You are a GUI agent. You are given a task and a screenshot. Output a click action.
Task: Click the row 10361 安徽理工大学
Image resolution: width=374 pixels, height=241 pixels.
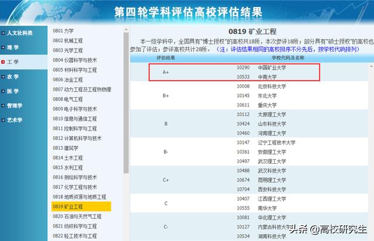(x=261, y=152)
